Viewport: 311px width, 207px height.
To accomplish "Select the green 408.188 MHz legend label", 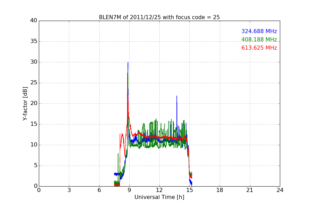I will click(x=259, y=40).
